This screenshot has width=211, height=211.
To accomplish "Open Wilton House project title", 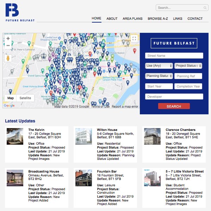I will 107,130.
